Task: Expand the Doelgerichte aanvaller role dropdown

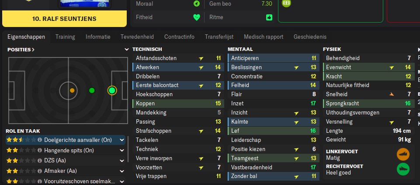Action: point(121,140)
